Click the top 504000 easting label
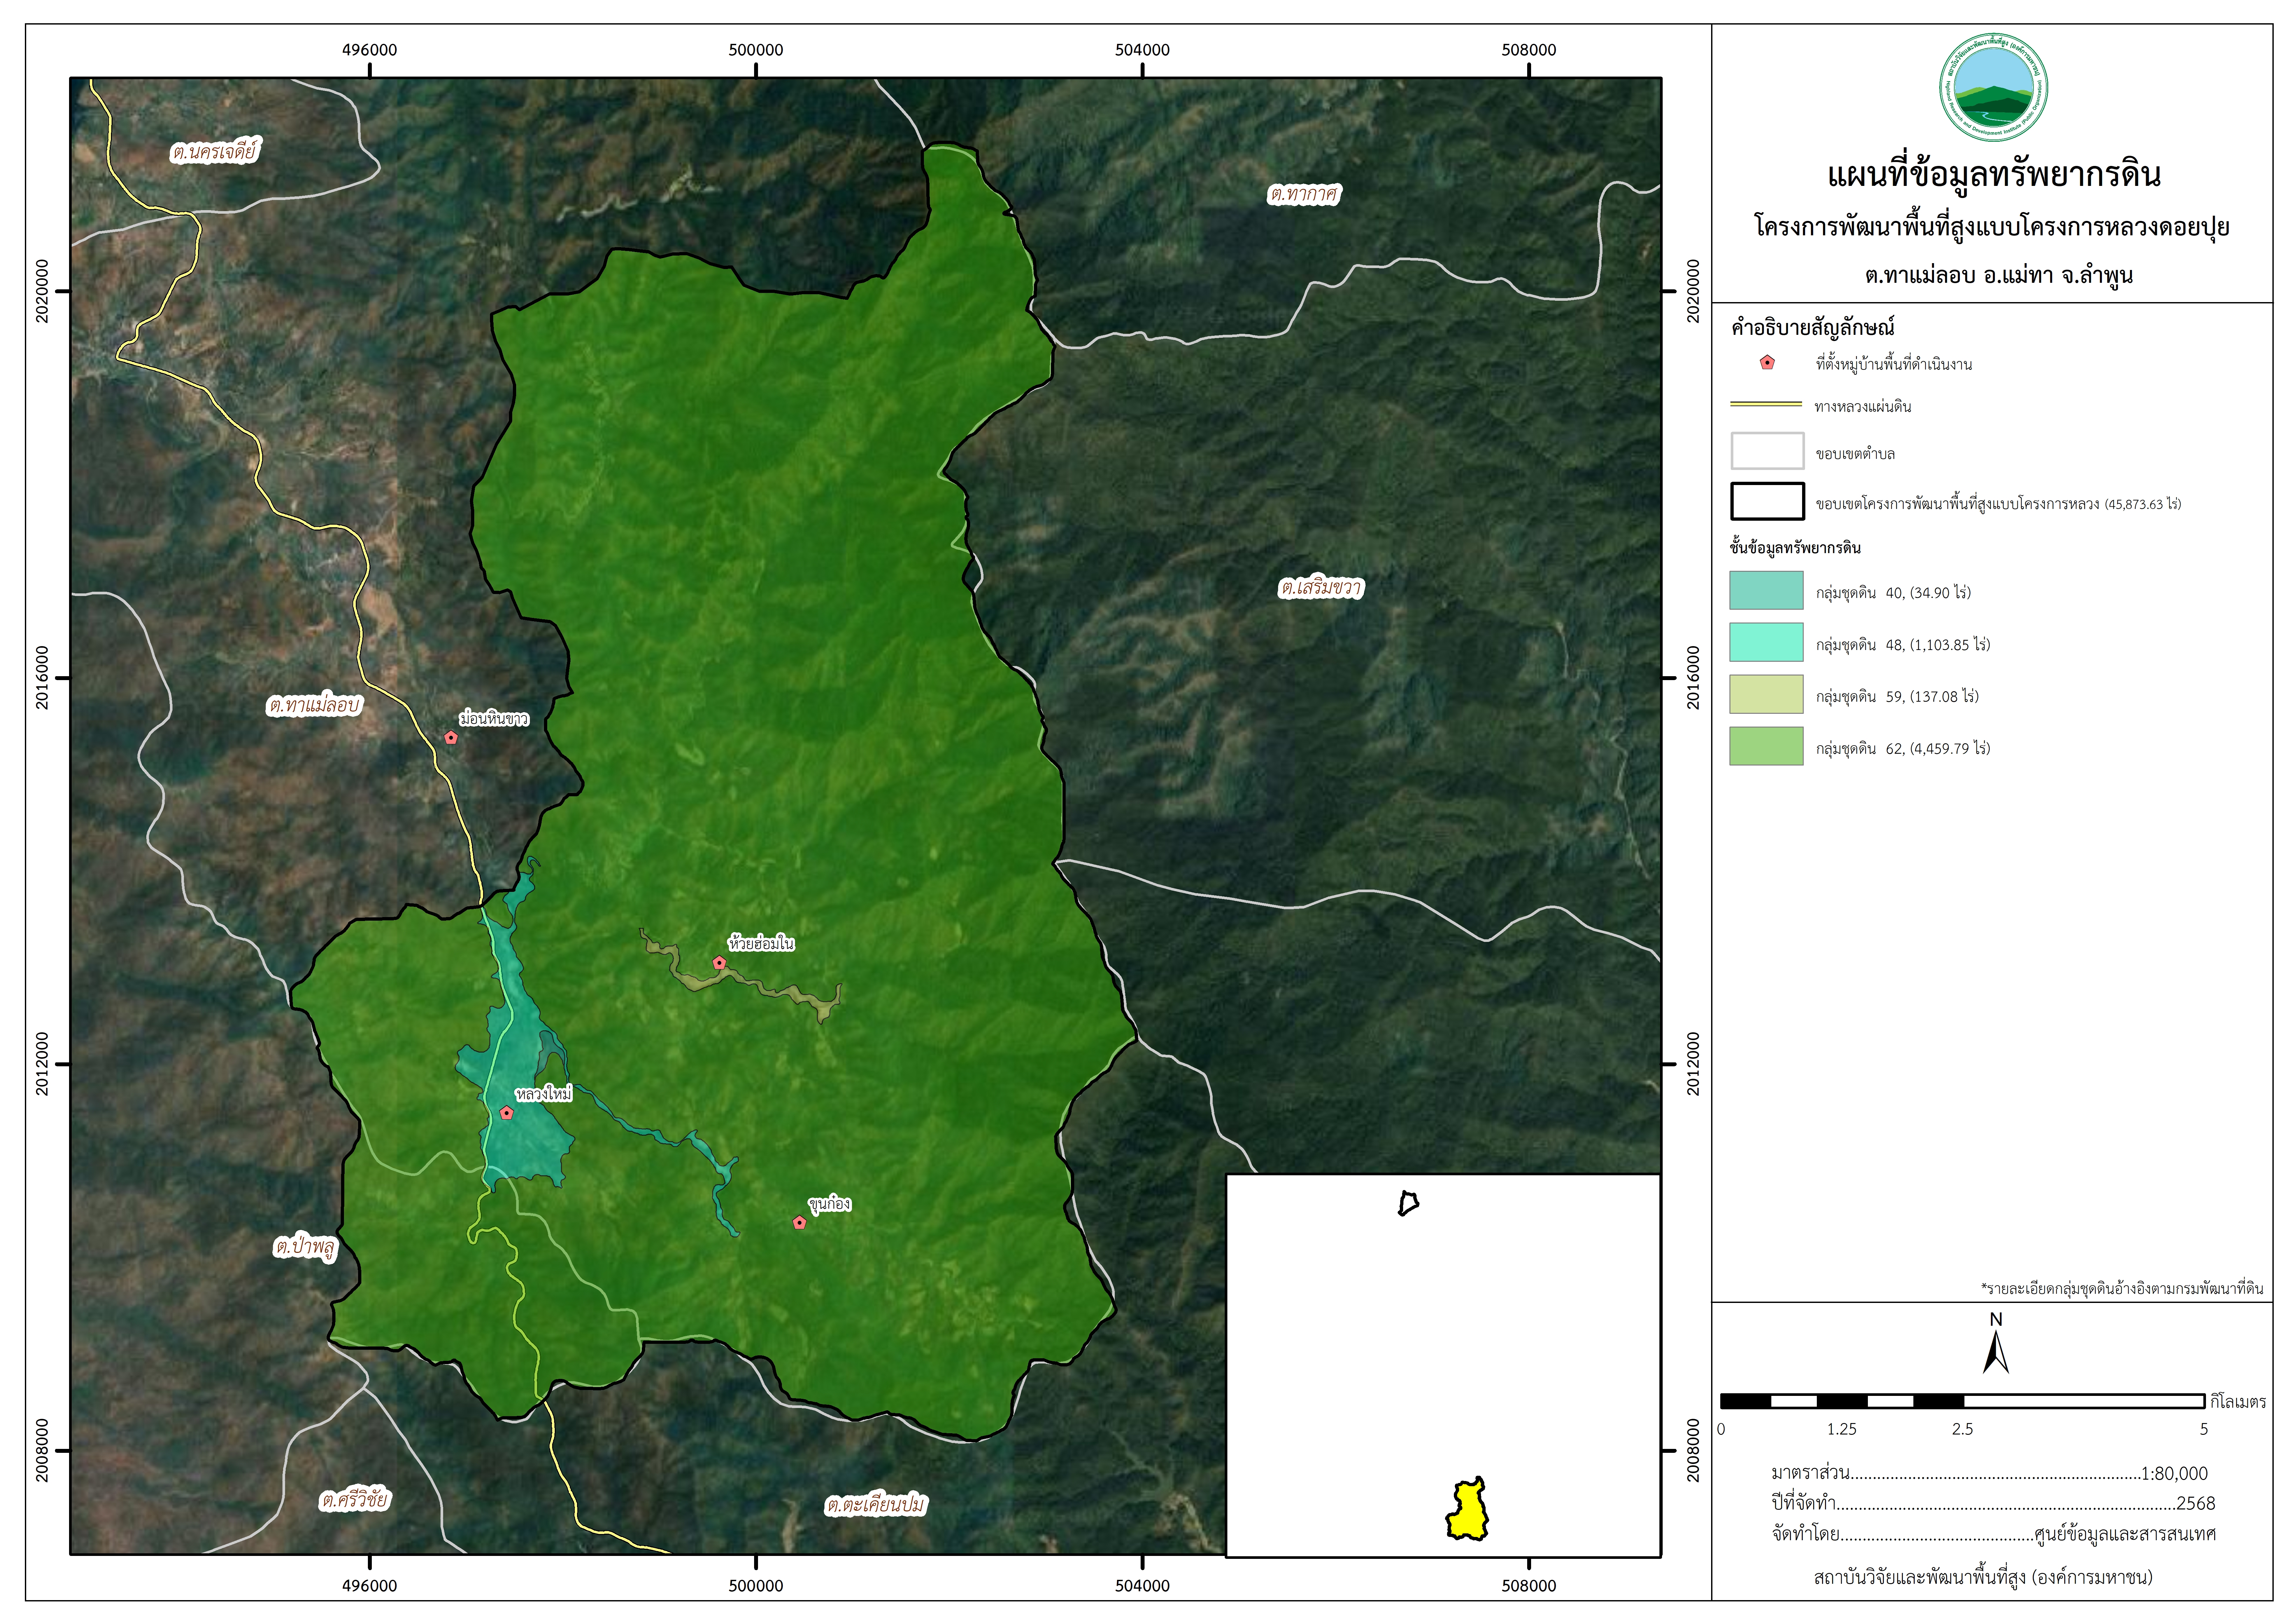Screen dimensions: 2295x1624 click(1142, 50)
